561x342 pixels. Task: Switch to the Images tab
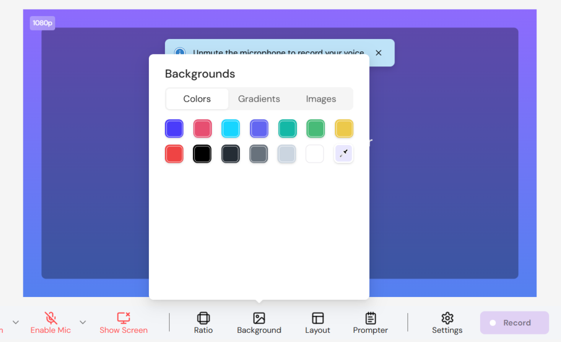[x=321, y=98]
